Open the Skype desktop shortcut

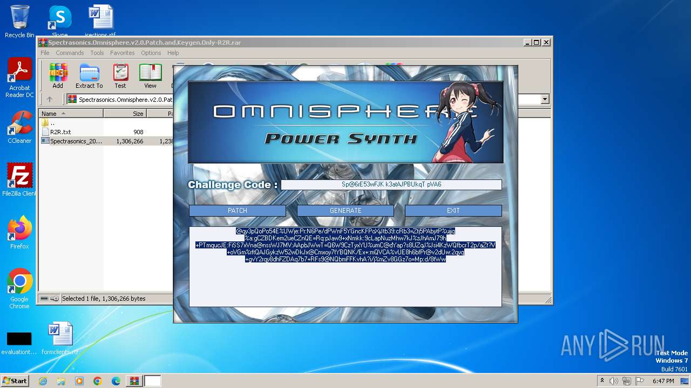coord(59,22)
